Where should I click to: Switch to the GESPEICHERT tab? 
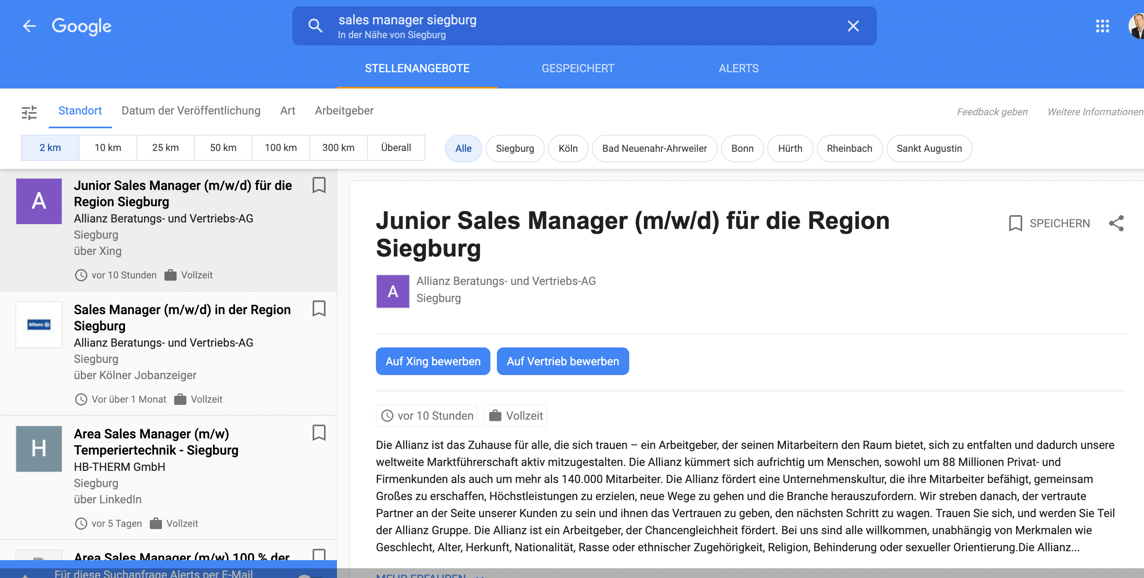point(578,68)
